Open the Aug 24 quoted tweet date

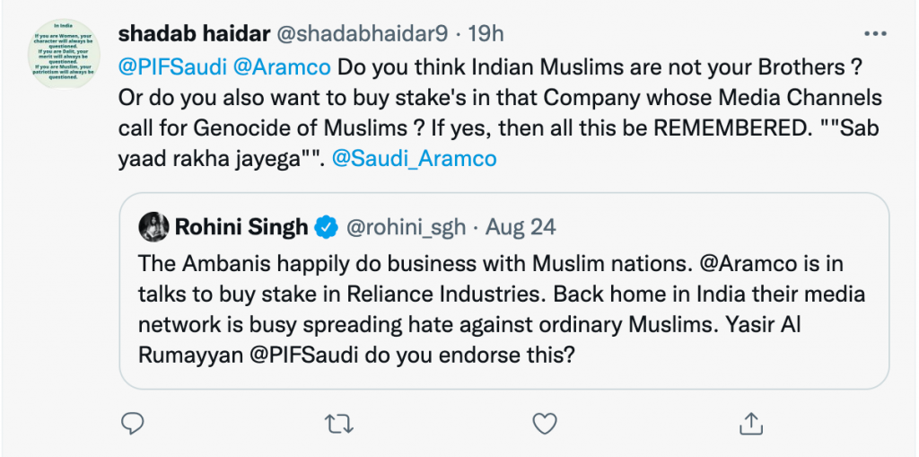(x=521, y=227)
